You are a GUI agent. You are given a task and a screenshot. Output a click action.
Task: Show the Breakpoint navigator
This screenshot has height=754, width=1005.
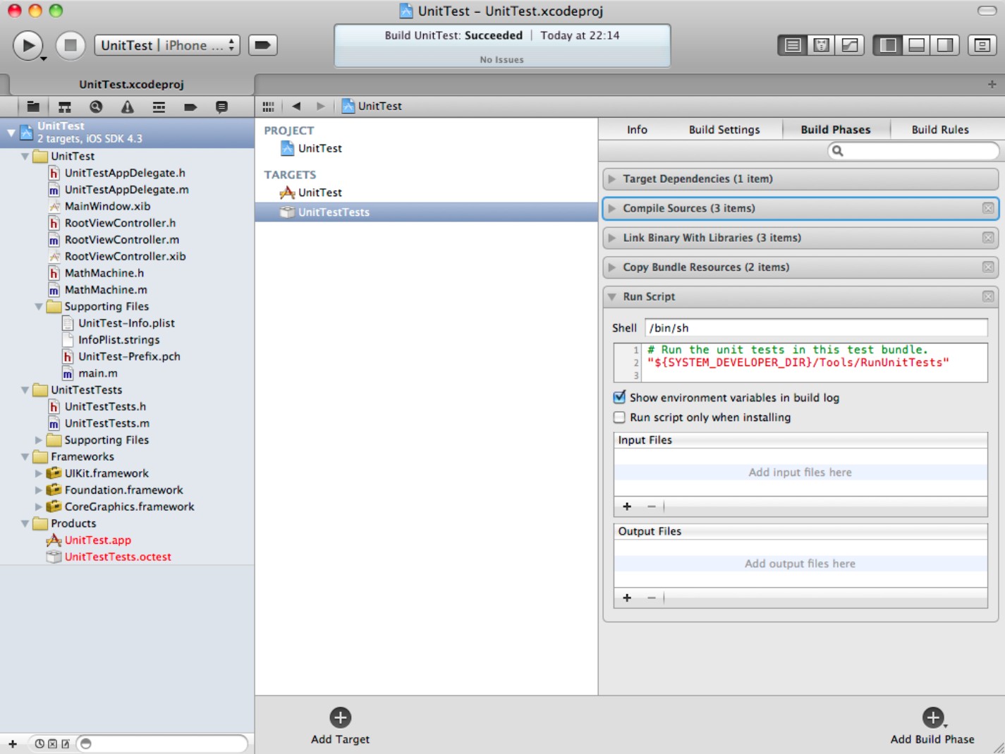[190, 107]
